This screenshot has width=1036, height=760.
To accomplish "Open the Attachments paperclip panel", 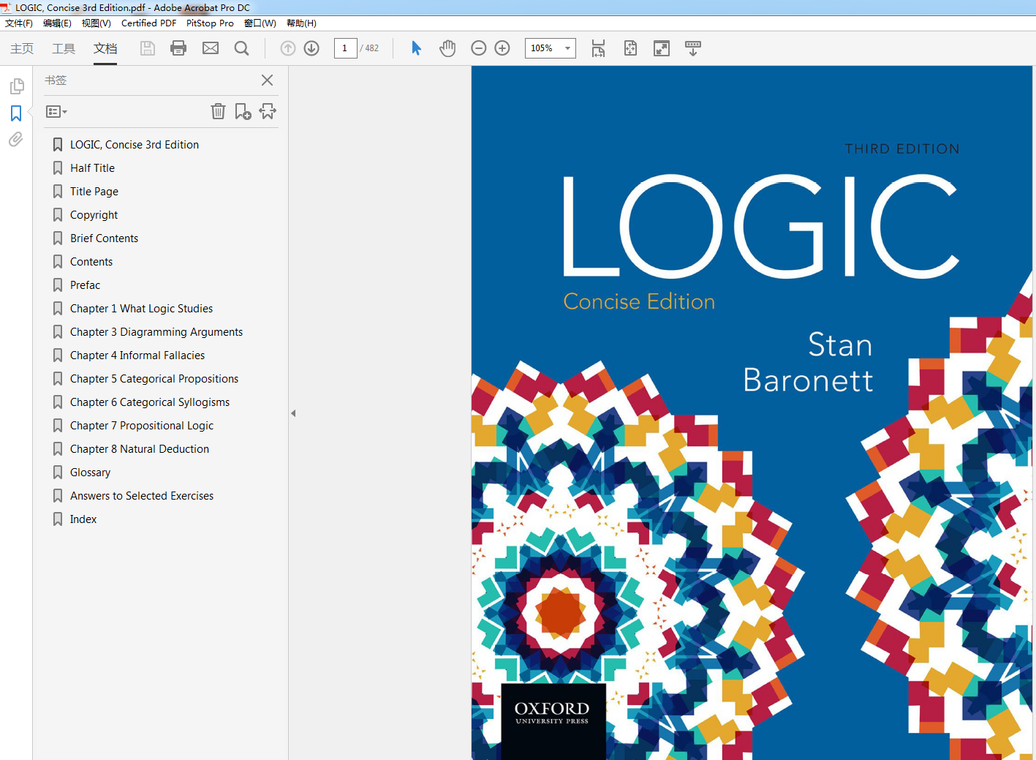I will point(16,139).
